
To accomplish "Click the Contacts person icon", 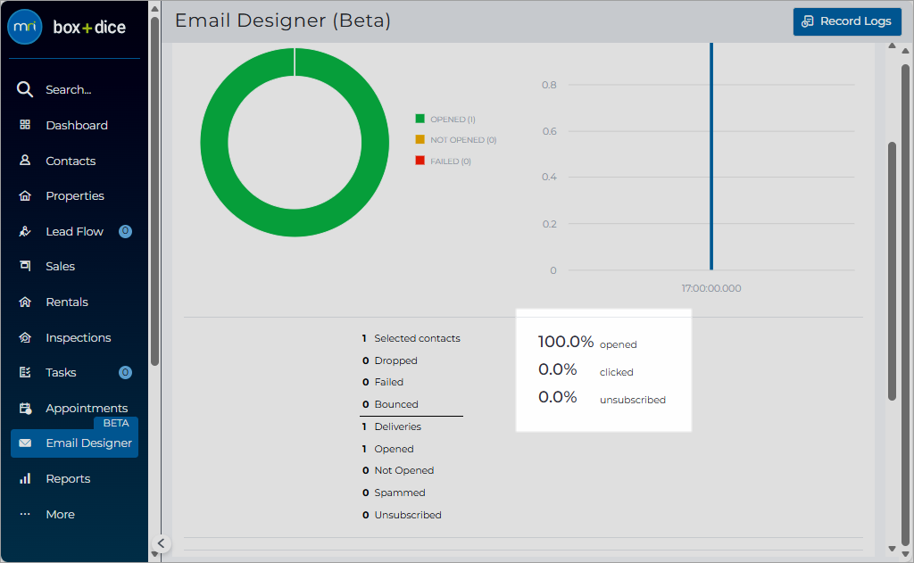I will pos(24,161).
